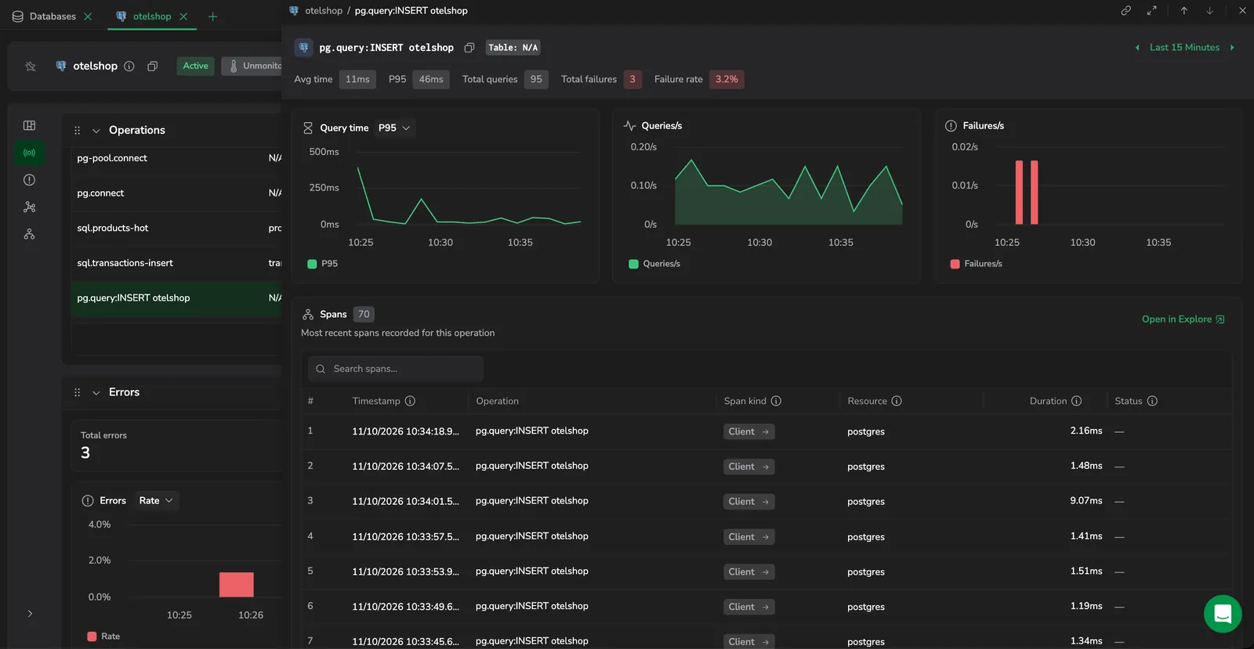Click the otelshop breadcrumb link
Viewport: 1254px width, 649px height.
tap(323, 11)
